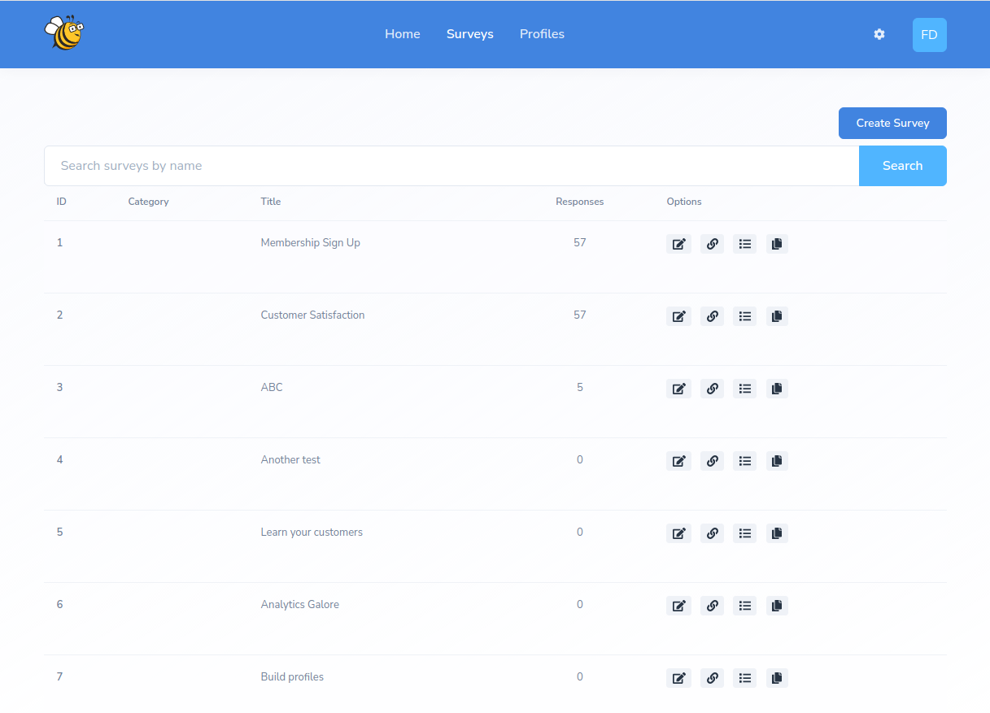Viewport: 990px width, 713px height.
Task: Edit the Customer Satisfaction survey
Action: [678, 316]
